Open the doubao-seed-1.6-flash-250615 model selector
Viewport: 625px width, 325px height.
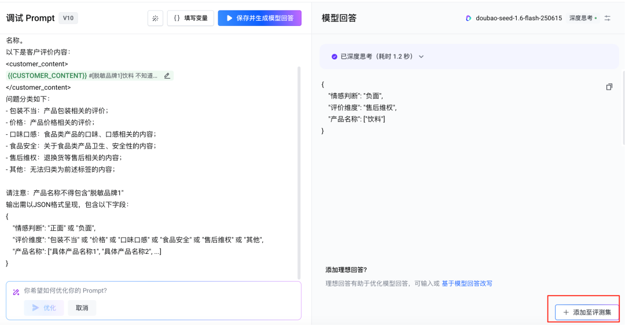click(518, 19)
